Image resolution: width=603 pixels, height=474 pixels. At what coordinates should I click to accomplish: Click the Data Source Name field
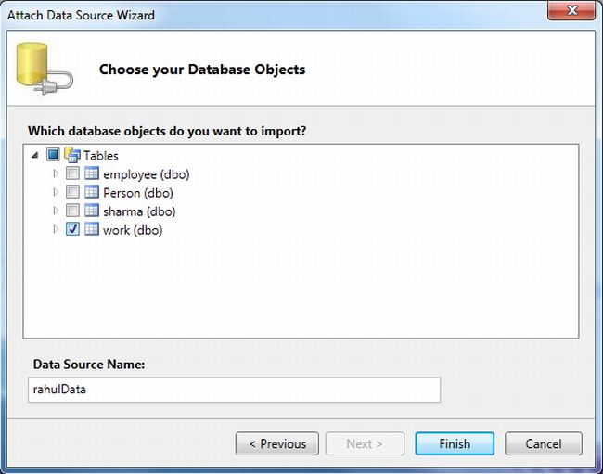click(x=232, y=391)
